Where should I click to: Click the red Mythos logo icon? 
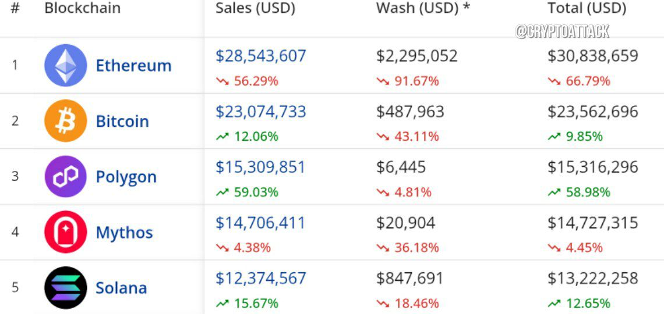pyautogui.click(x=66, y=232)
